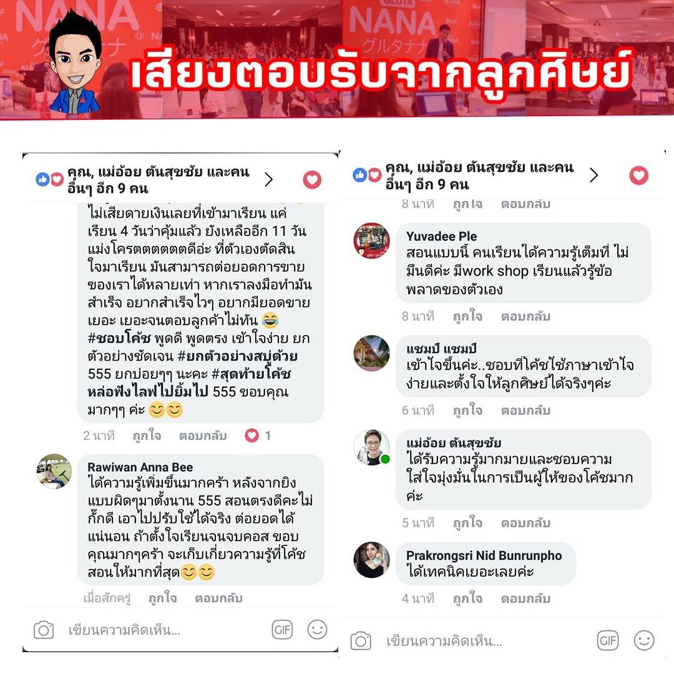Toggle ถูกใจ on Yuvadee Ple's comment

467,316
